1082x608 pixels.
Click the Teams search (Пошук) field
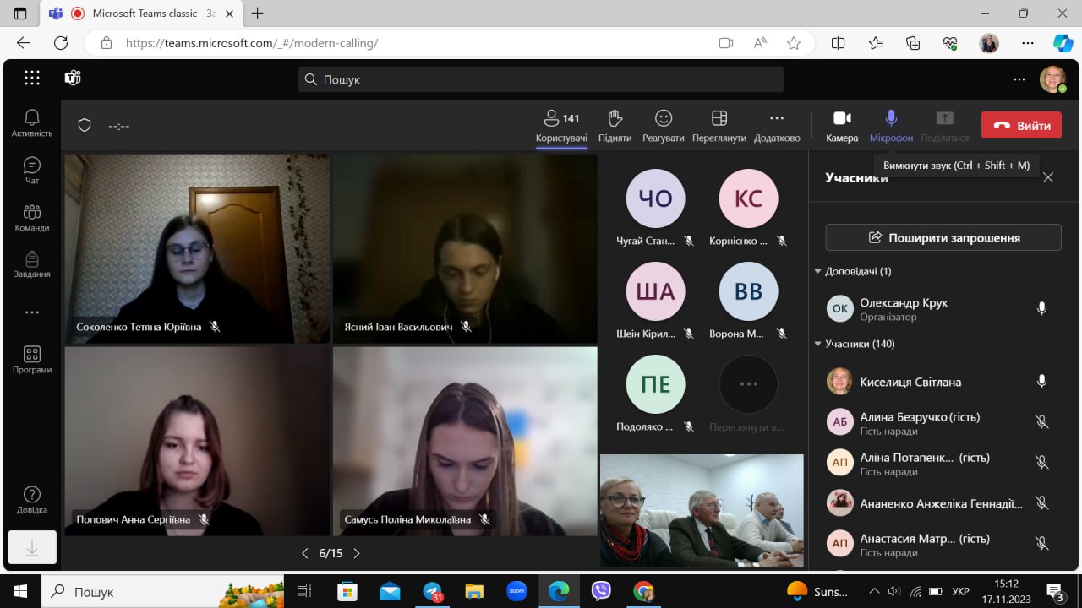(541, 79)
